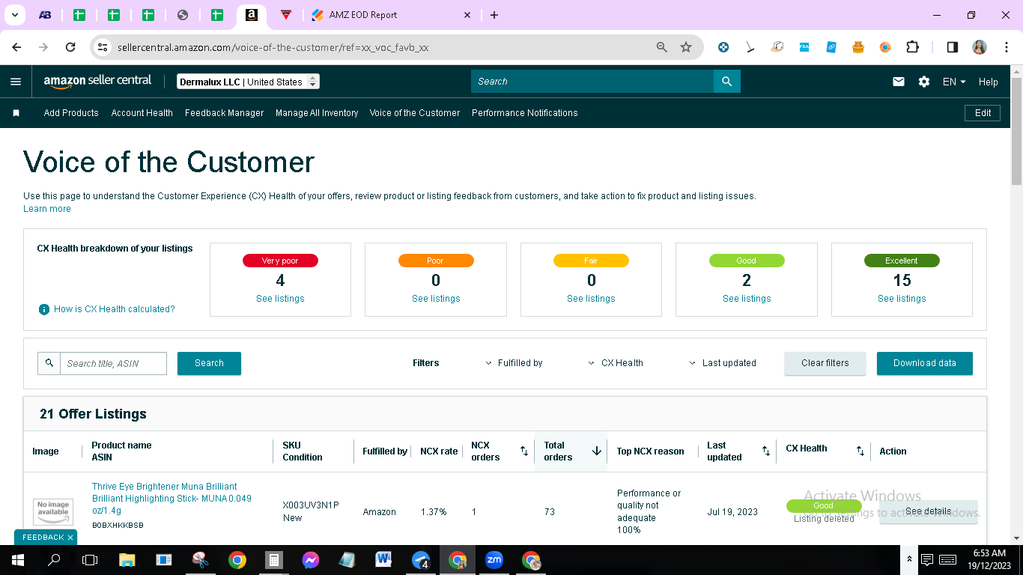Expand the CX Health filter
This screenshot has height=575, width=1023.
point(616,363)
